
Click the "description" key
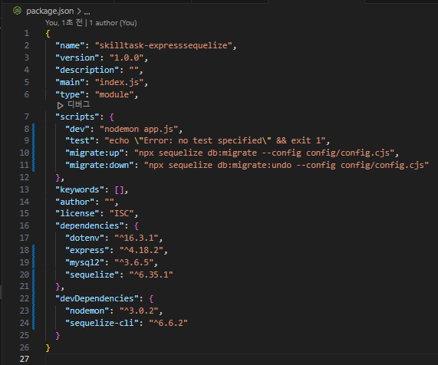pos(87,70)
